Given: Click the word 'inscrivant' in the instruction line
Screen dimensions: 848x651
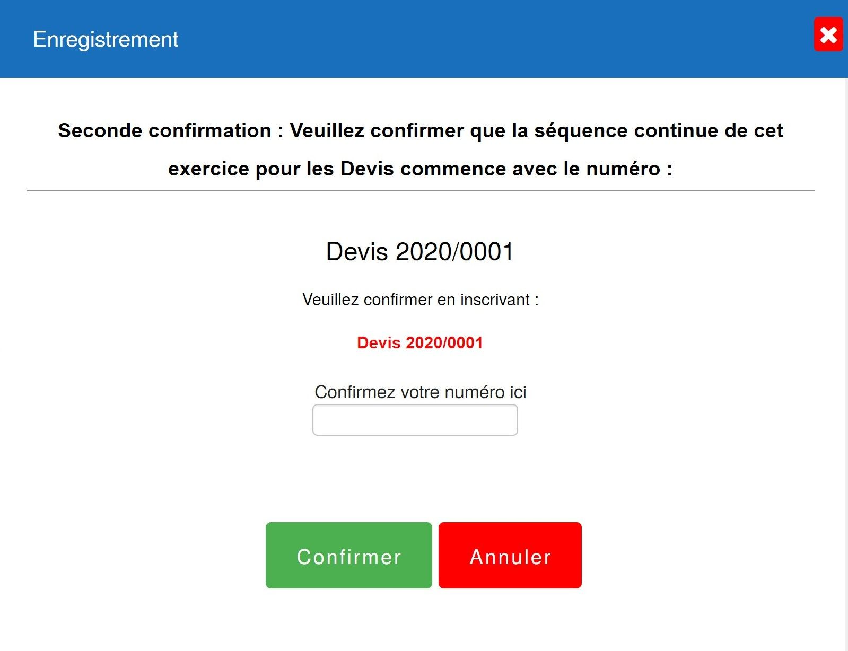Looking at the screenshot, I should 495,300.
